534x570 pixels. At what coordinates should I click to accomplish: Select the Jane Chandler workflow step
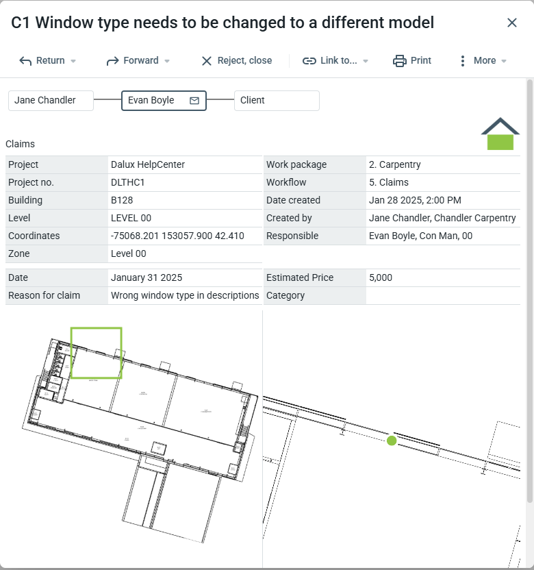click(51, 101)
